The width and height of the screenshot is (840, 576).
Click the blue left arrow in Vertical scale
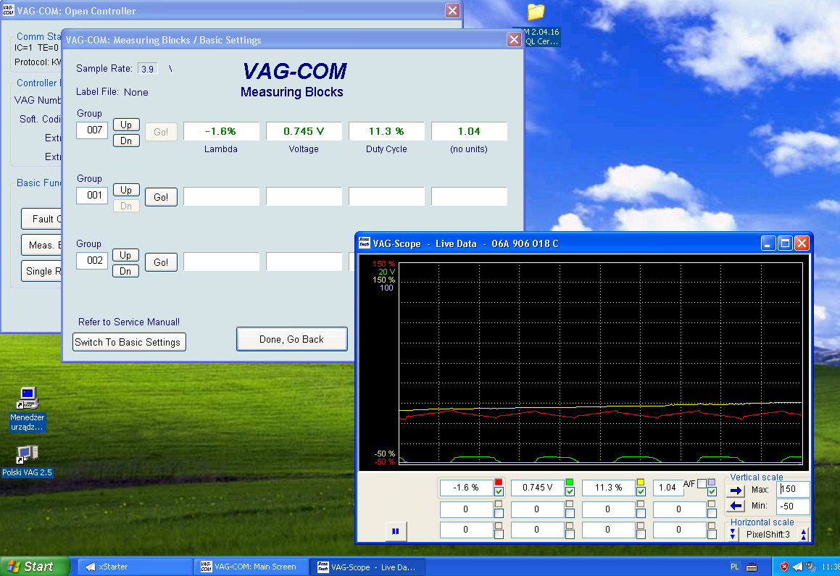click(736, 505)
